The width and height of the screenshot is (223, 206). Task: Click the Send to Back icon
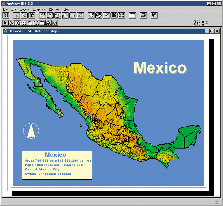tap(73, 15)
